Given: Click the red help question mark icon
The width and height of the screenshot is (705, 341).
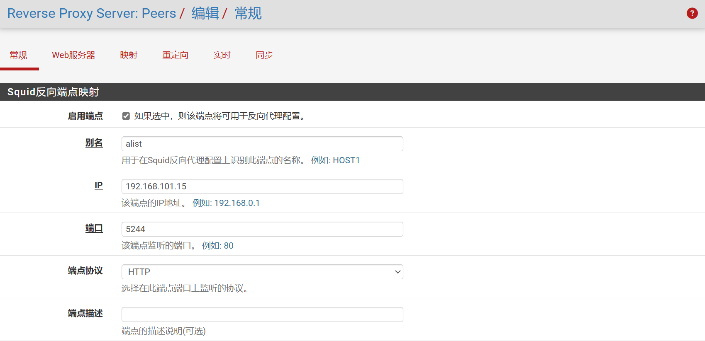Looking at the screenshot, I should point(692,13).
